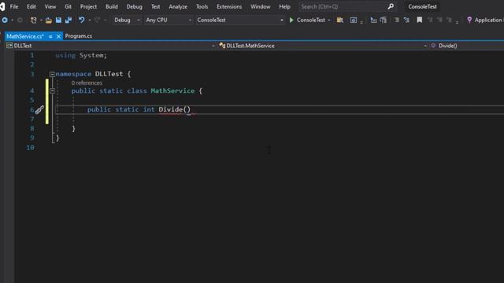Open the Build menu

click(x=112, y=6)
